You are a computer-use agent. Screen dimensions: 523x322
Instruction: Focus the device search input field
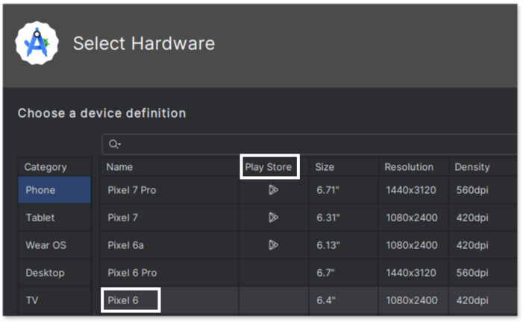[313, 145]
